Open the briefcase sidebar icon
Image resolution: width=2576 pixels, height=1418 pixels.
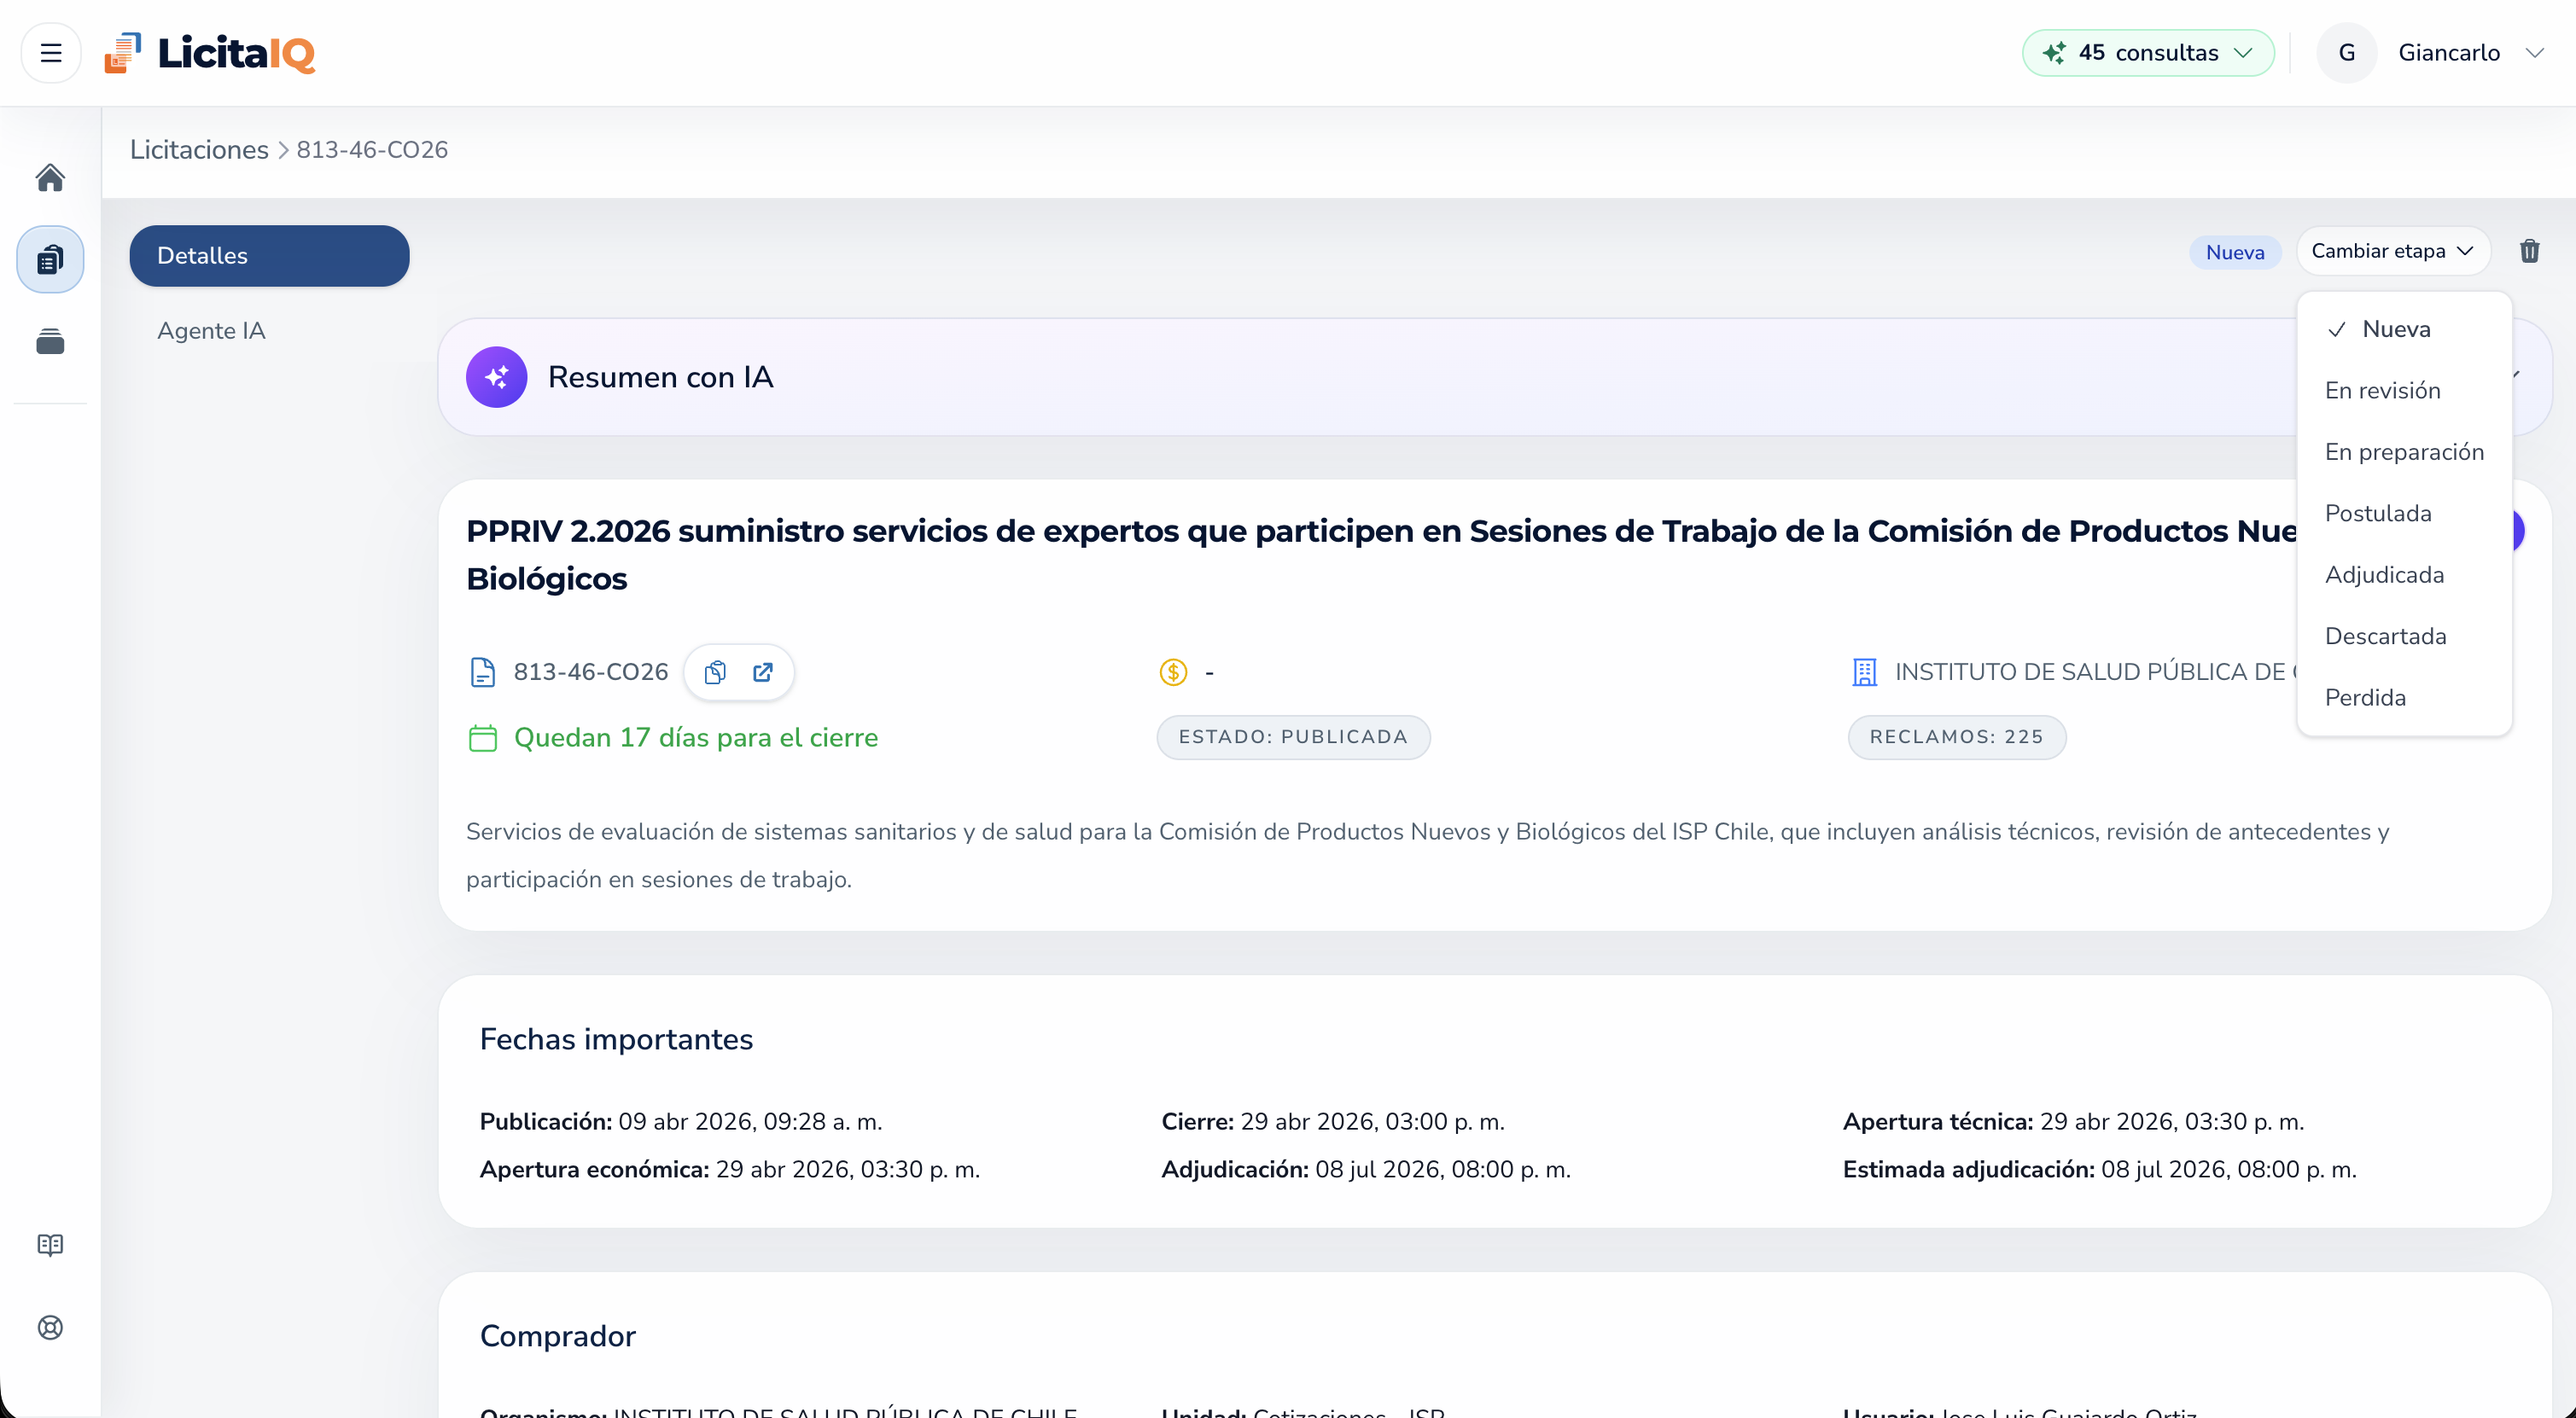(x=50, y=340)
